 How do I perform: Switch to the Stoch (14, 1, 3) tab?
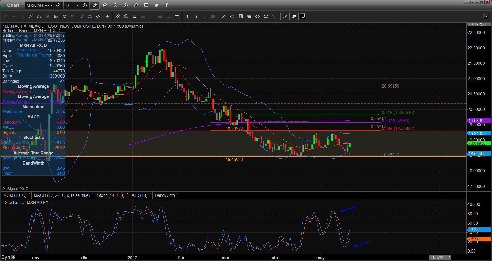111,195
